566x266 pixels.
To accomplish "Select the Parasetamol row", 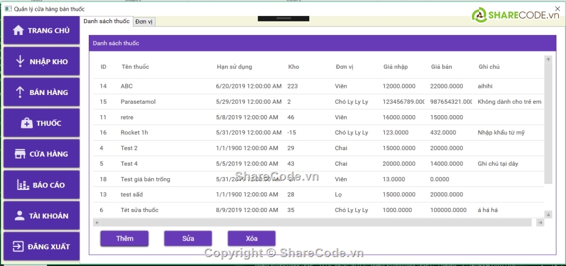I will (x=138, y=102).
